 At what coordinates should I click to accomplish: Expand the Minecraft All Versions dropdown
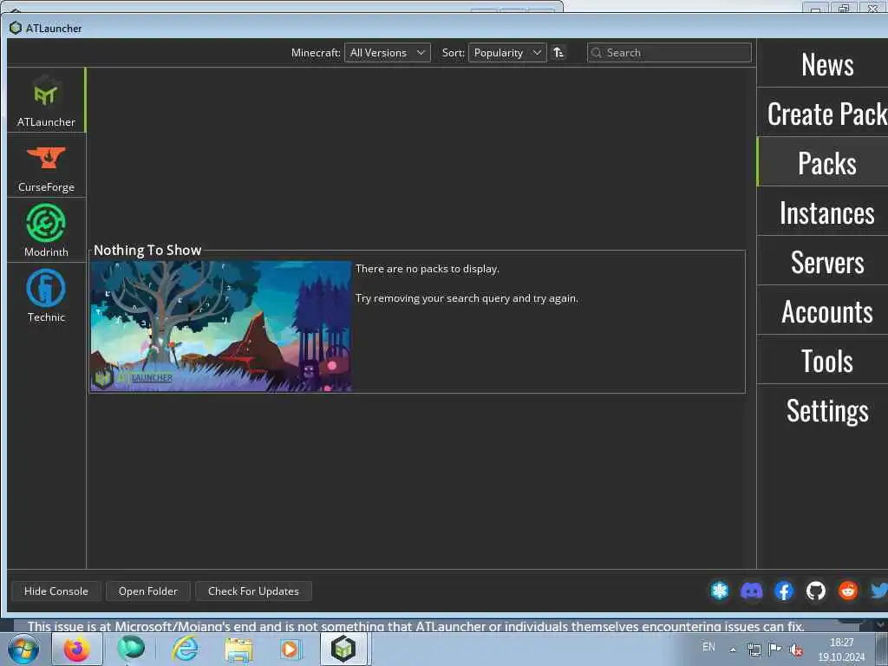pyautogui.click(x=388, y=53)
